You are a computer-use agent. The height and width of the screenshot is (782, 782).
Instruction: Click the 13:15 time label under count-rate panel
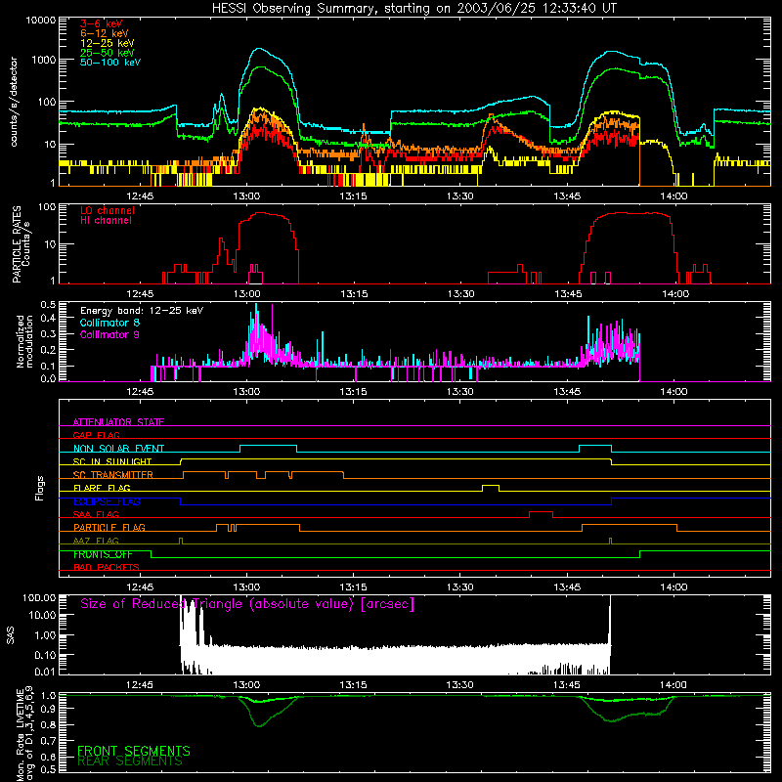click(353, 196)
